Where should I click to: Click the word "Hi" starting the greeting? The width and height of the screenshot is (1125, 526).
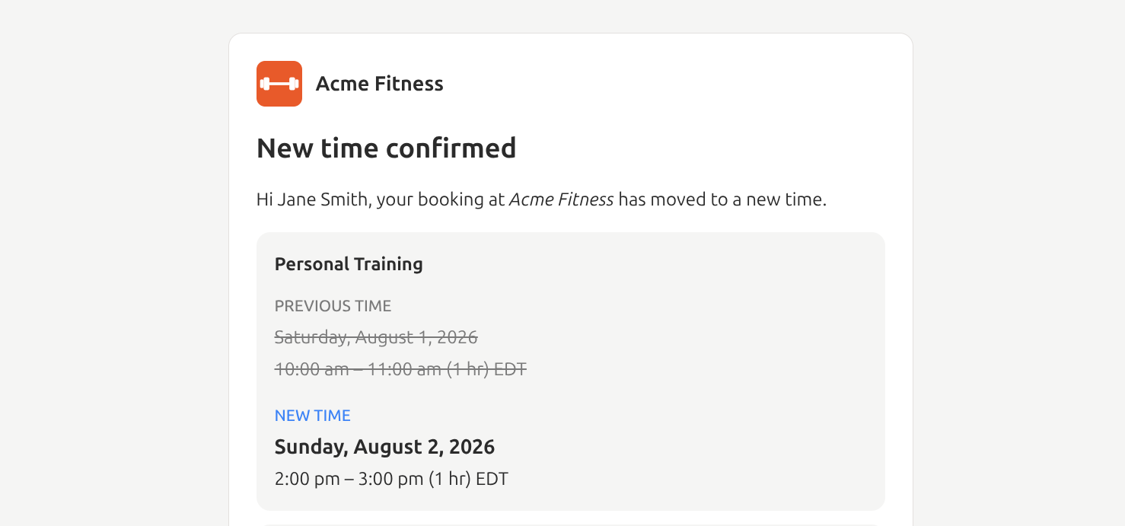[264, 199]
